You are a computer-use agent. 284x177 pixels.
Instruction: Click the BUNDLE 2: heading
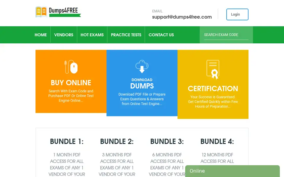coord(117,141)
